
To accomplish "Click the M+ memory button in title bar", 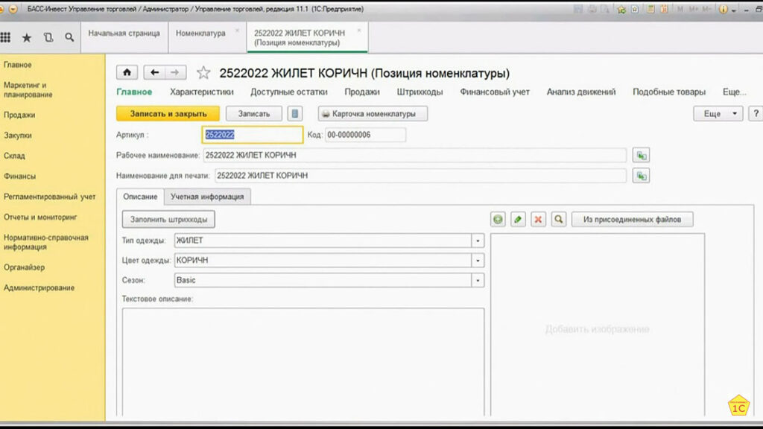I will 694,9.
